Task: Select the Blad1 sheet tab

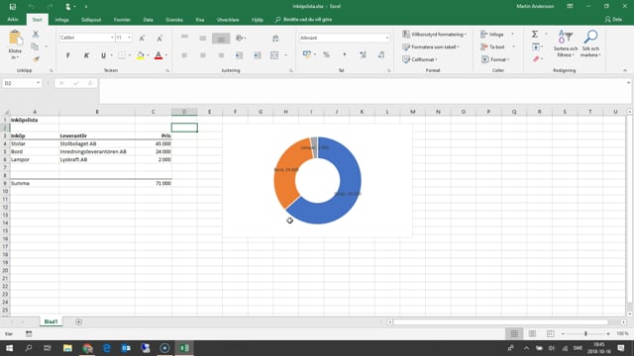Action: (51, 321)
